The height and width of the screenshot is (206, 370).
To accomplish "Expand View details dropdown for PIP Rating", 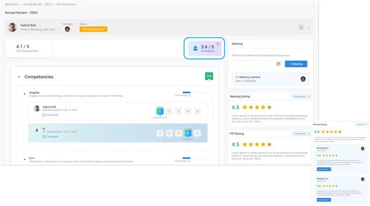I will pos(302,133).
